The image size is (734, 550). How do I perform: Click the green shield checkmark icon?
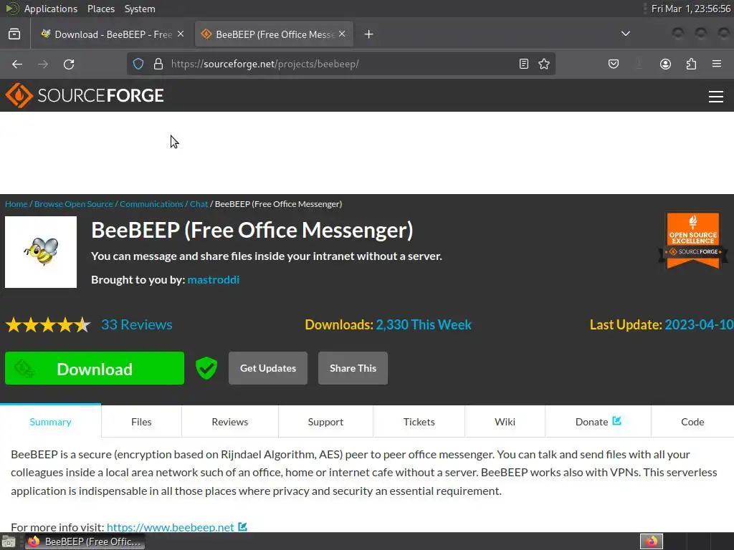206,368
